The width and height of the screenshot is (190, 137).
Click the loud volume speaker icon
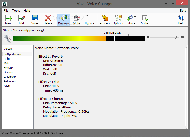pos(183,37)
